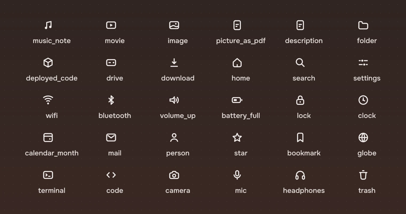Select the code angle brackets icon
This screenshot has width=406, height=214.
(x=111, y=175)
